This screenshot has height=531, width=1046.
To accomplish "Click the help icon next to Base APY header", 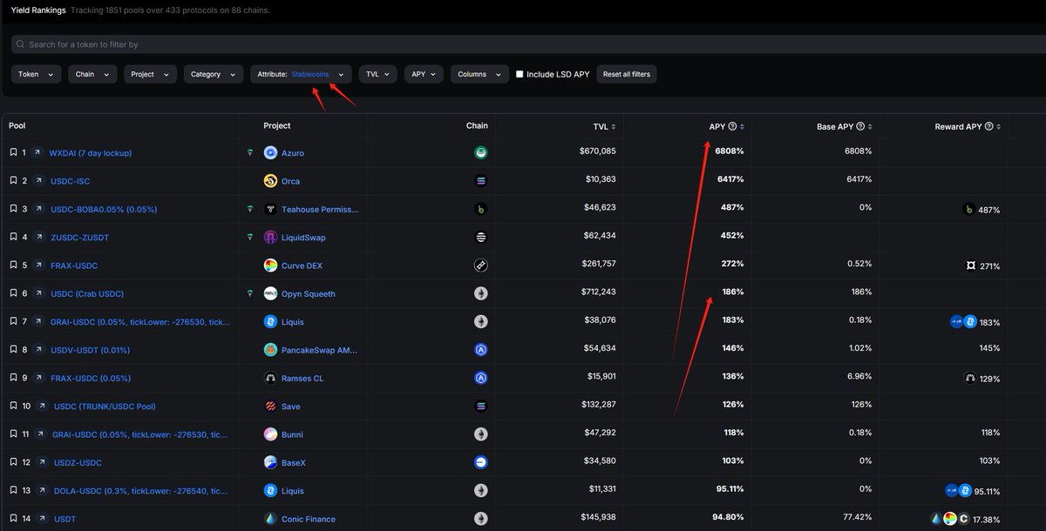I will [861, 126].
